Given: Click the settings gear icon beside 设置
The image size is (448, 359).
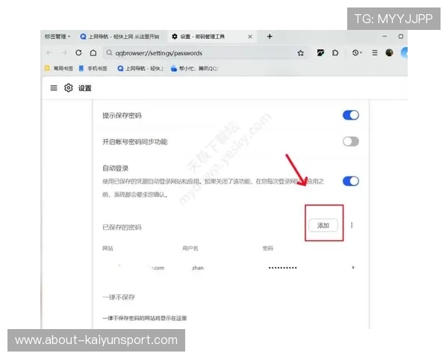Looking at the screenshot, I should [x=68, y=88].
